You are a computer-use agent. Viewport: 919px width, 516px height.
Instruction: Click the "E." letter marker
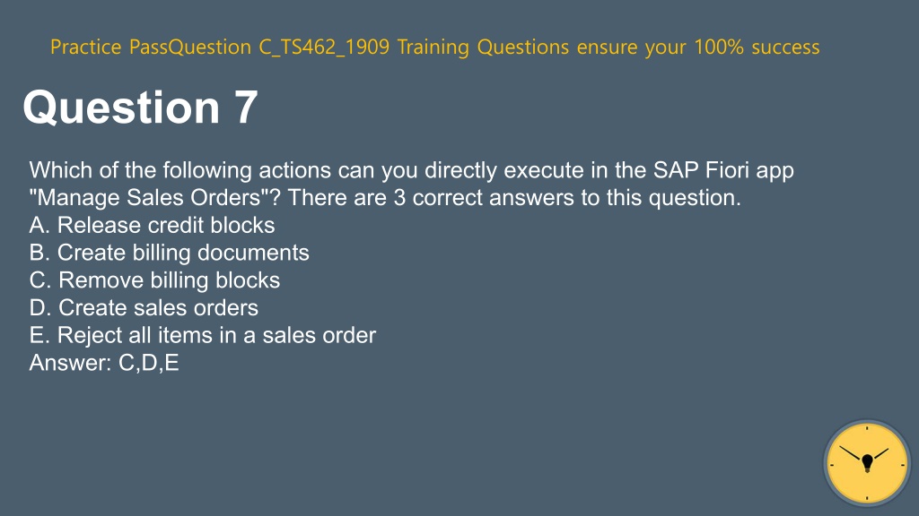39,335
